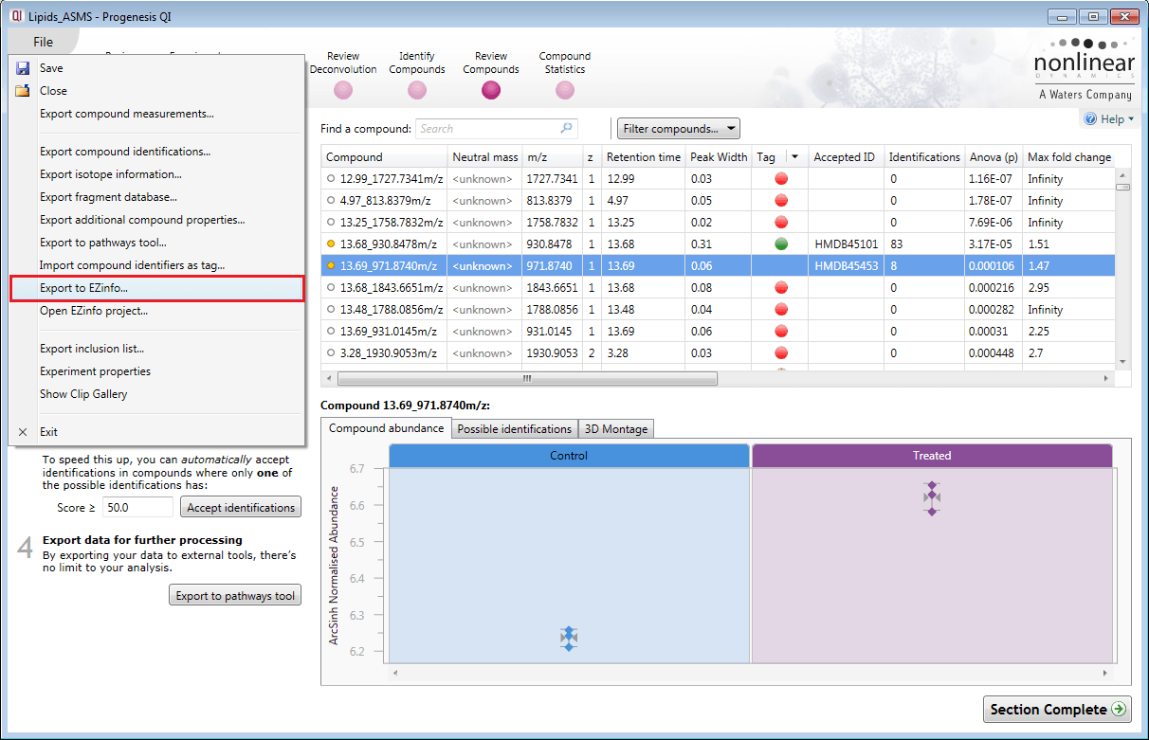Screen dimensions: 1149x740
Task: Open the Help menu
Action: point(1108,119)
